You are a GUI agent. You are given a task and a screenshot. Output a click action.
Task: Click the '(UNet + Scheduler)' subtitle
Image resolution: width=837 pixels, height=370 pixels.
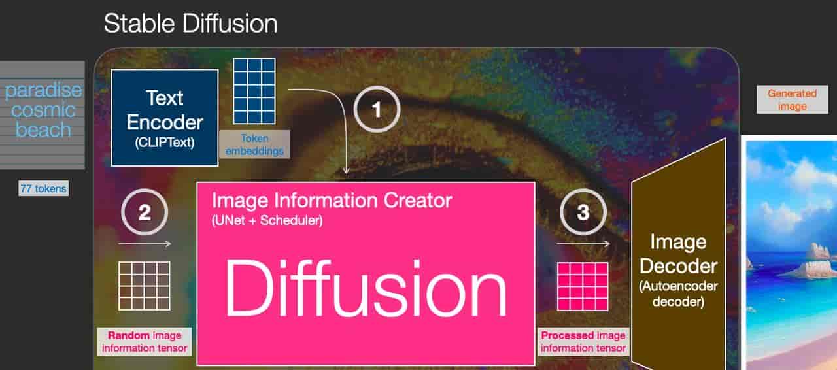[267, 220]
